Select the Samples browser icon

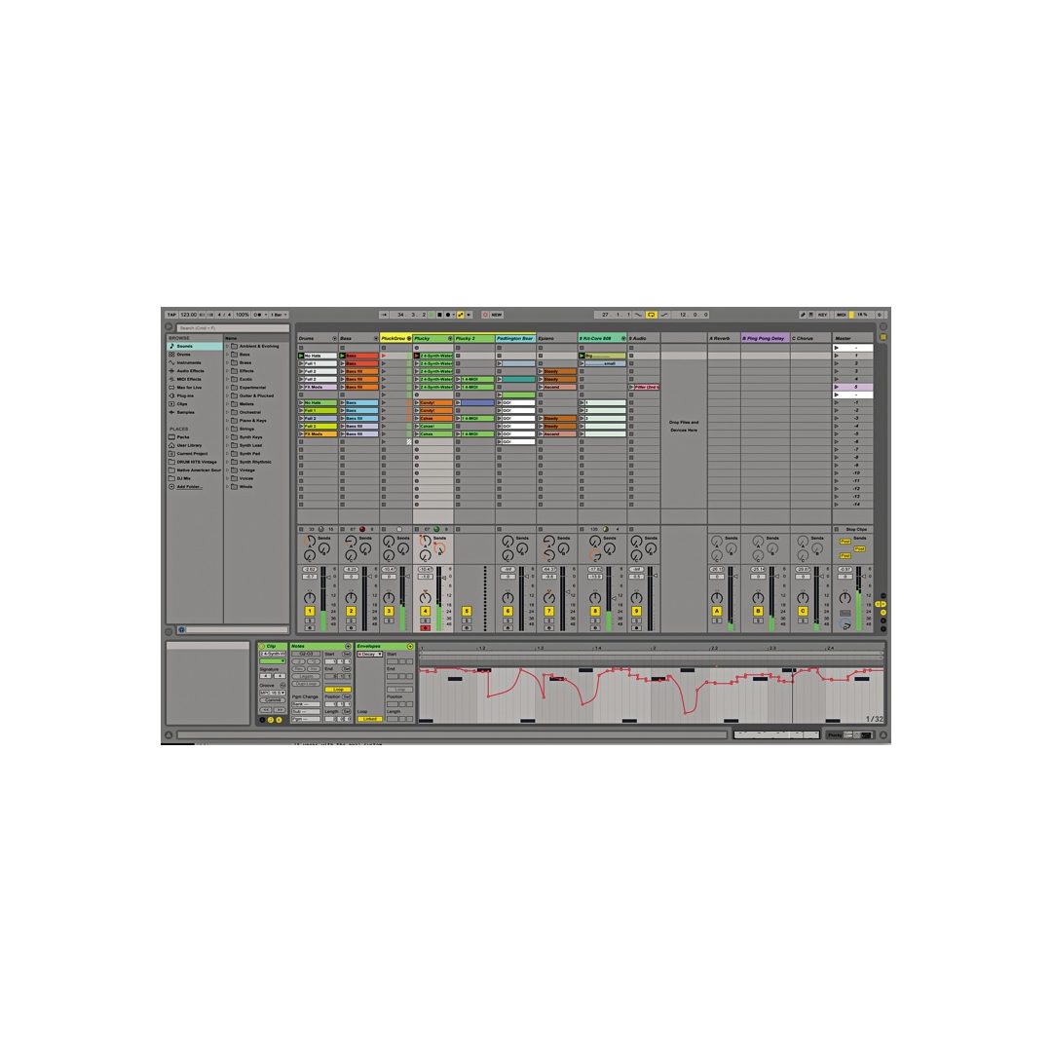click(171, 412)
